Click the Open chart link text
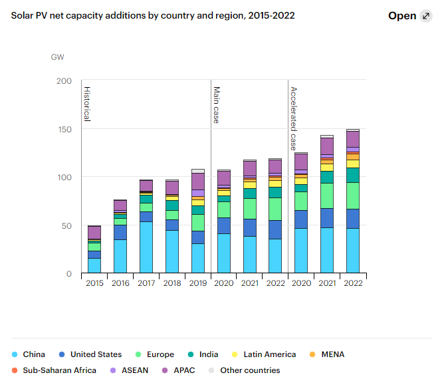The height and width of the screenshot is (385, 442). (x=402, y=16)
